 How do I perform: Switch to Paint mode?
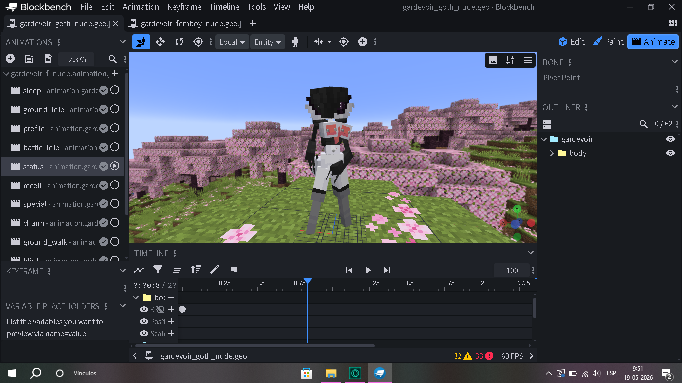click(x=608, y=42)
